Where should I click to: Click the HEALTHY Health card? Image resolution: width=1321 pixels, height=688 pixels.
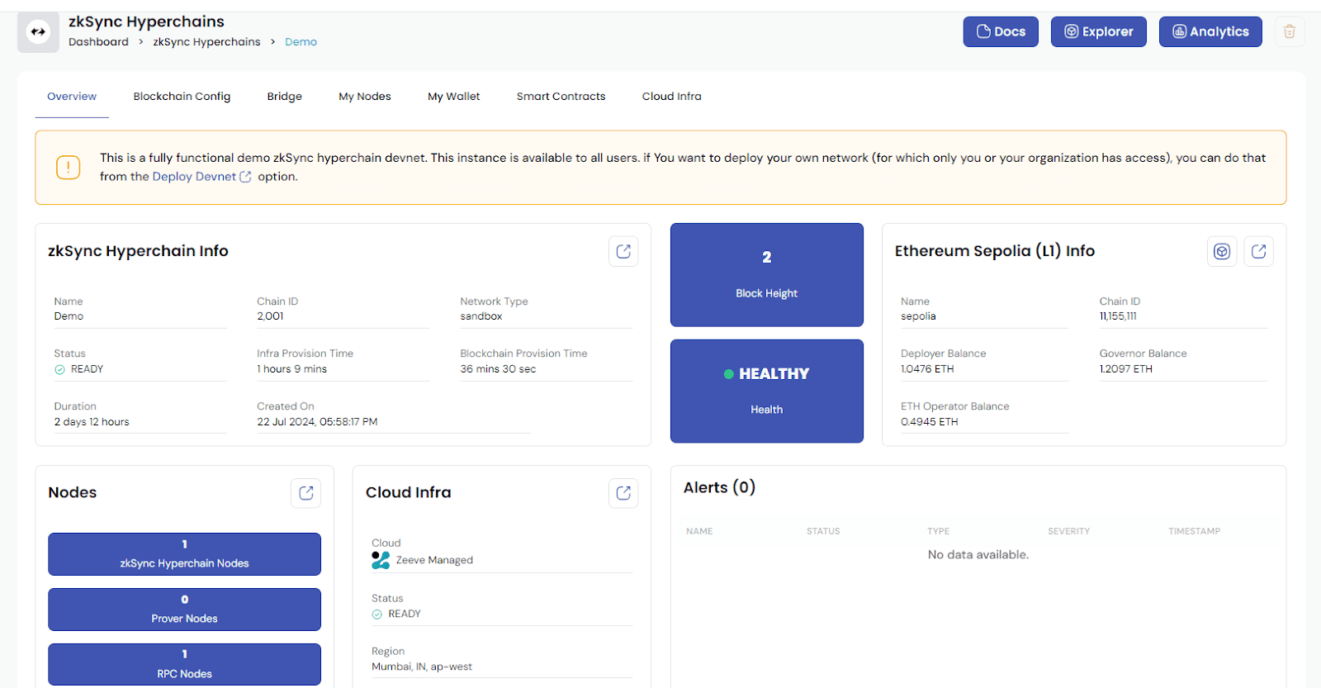(767, 391)
